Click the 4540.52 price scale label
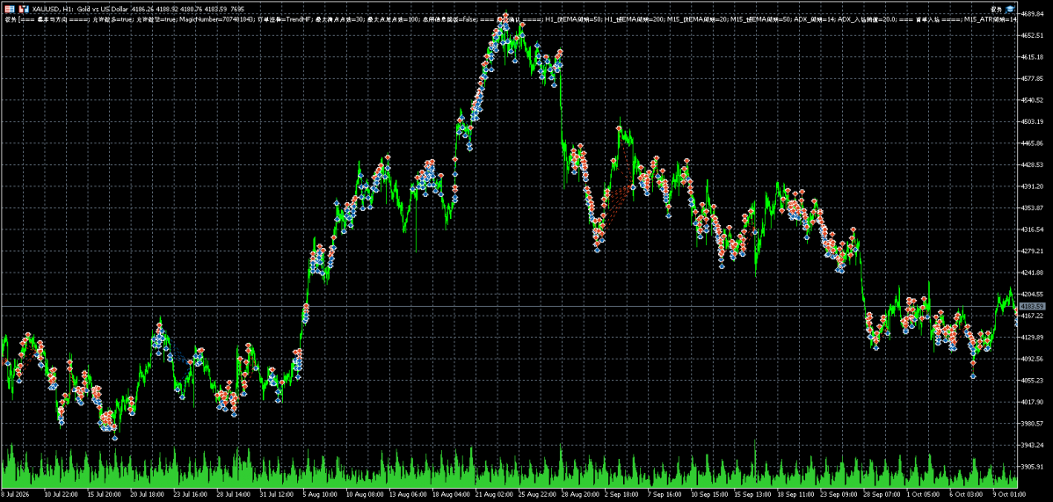The width and height of the screenshot is (1053, 502). tap(1032, 100)
